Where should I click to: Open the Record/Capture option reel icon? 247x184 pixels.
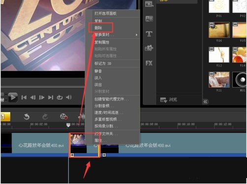[64, 117]
